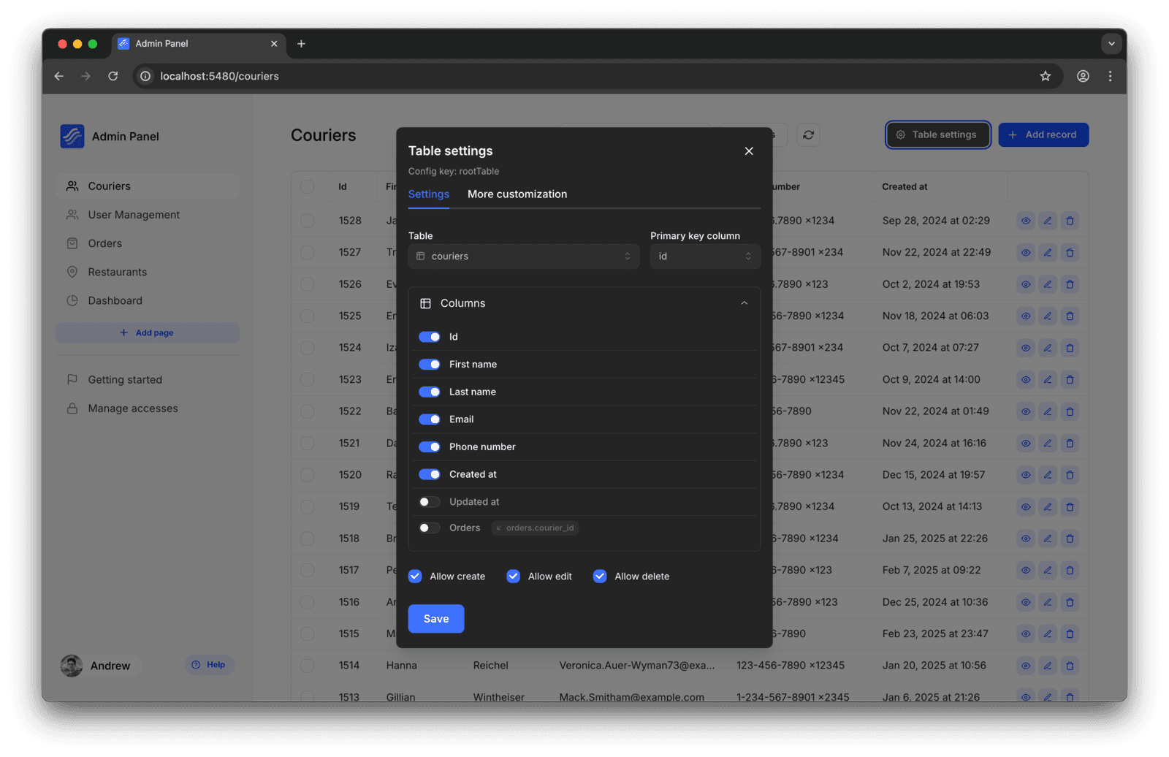The image size is (1169, 757).
Task: Select the row 1528 checkbox
Action: pos(308,221)
